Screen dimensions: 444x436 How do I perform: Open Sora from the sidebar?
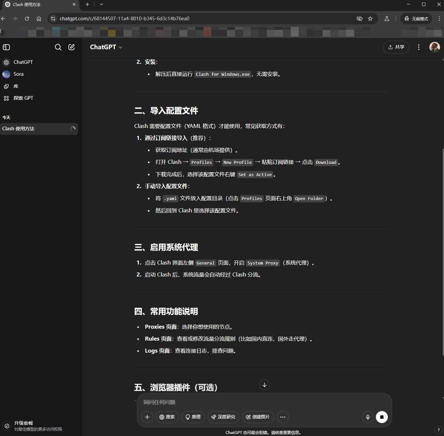[x=39, y=74]
